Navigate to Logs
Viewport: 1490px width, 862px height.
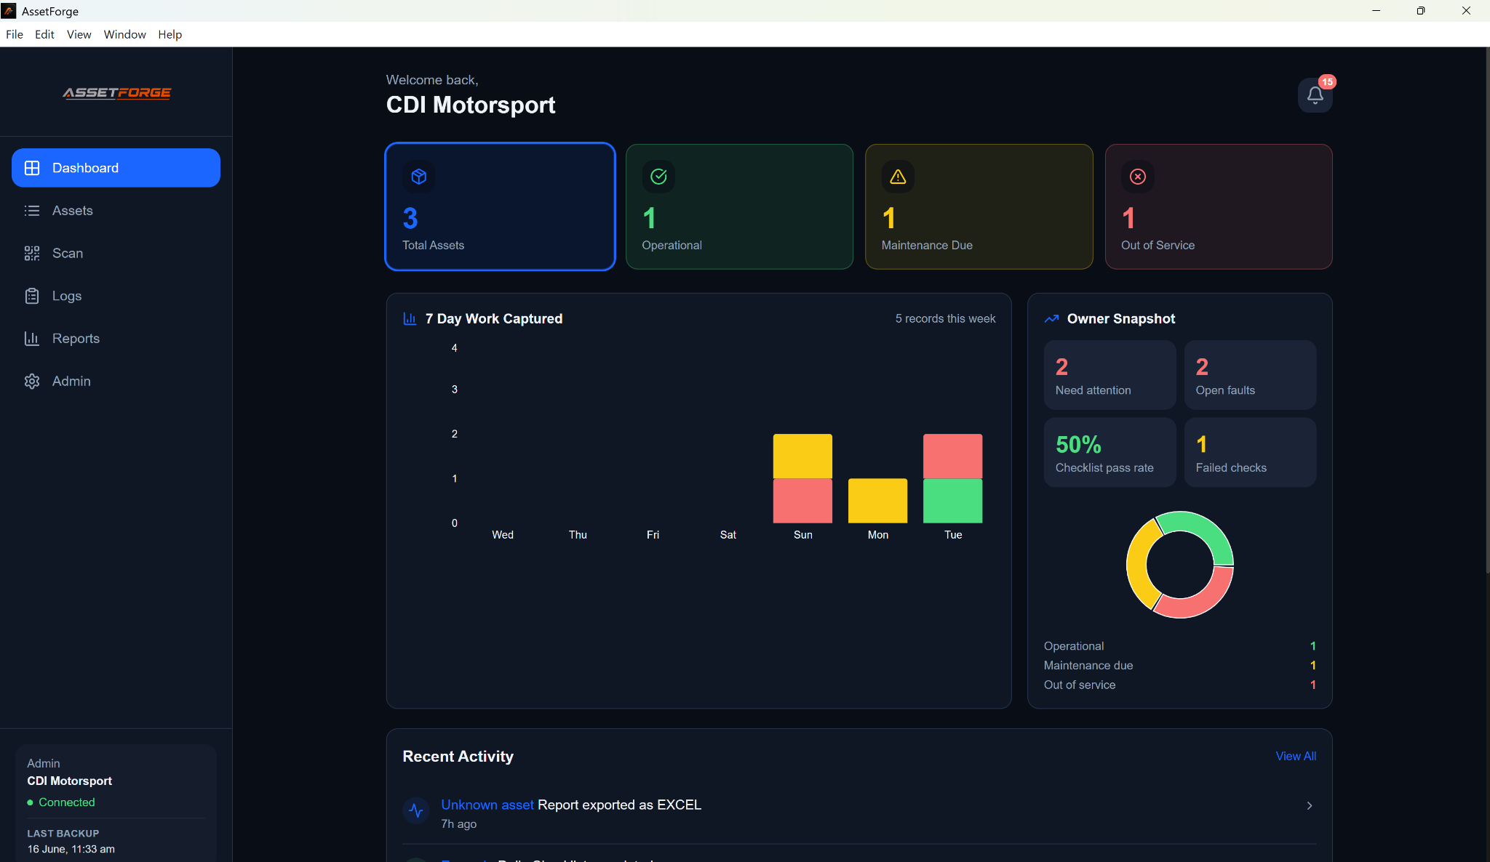(116, 296)
